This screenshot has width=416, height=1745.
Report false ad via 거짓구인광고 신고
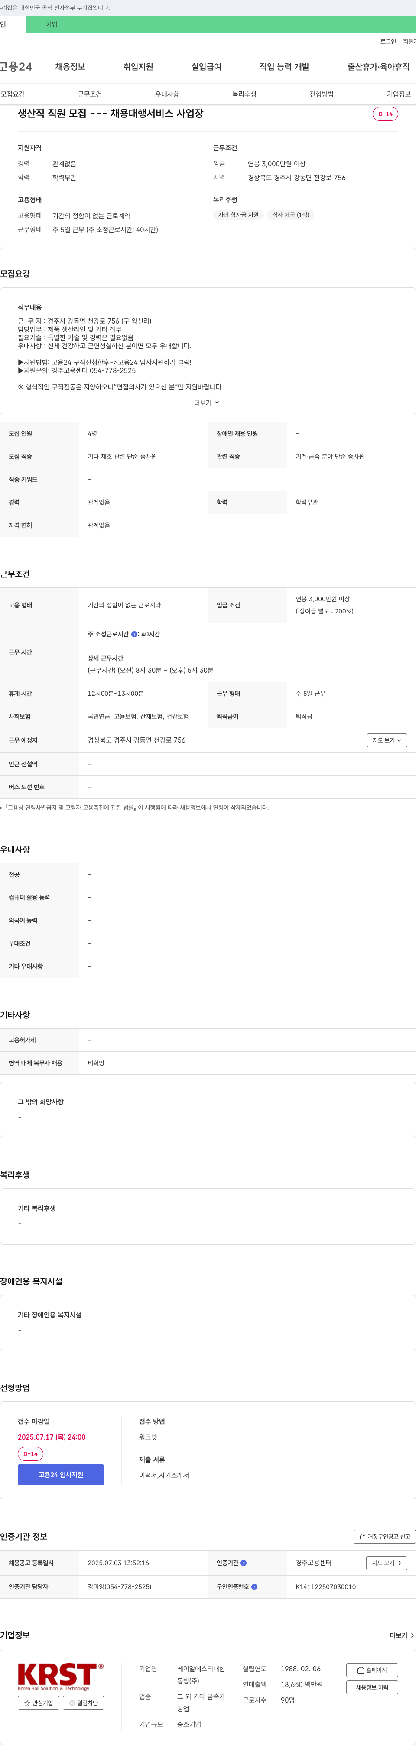click(x=384, y=1536)
